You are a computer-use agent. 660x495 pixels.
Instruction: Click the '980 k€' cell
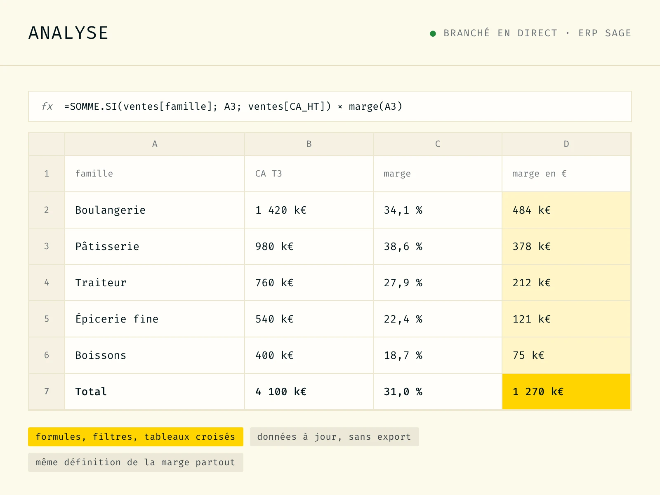point(309,246)
